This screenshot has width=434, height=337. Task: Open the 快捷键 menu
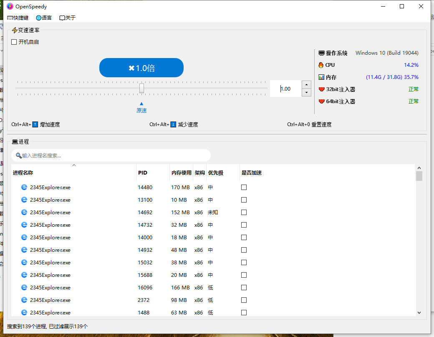[18, 18]
